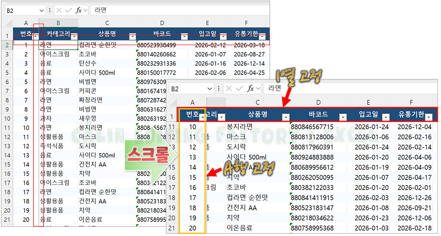Select-all corner triangle in left window

9,23
